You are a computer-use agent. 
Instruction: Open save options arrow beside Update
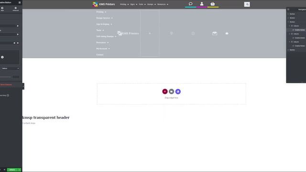point(19,170)
